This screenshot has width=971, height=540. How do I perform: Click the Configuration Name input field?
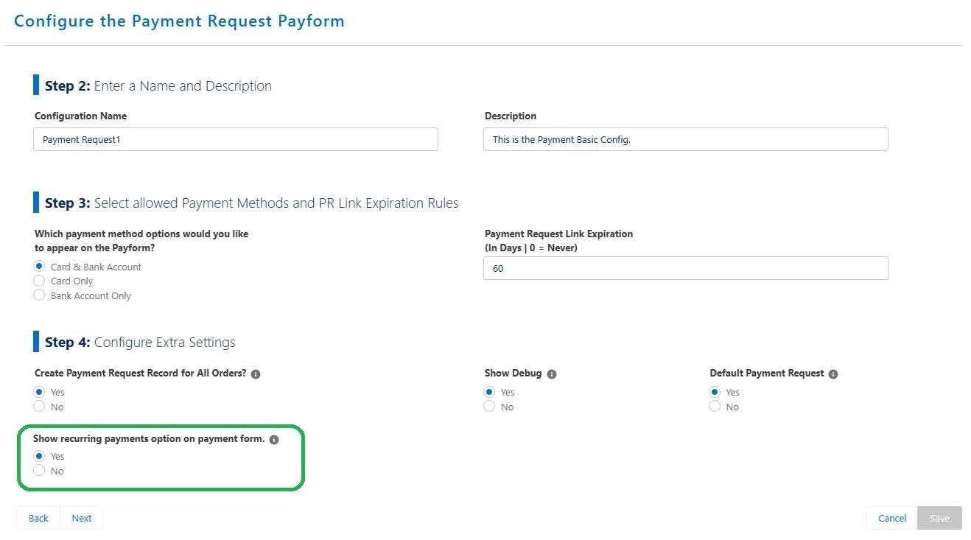tap(235, 139)
